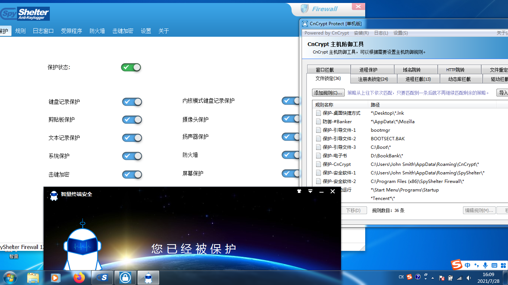
Task: Open the 智量 skin (shirt) icon
Action: 299,191
